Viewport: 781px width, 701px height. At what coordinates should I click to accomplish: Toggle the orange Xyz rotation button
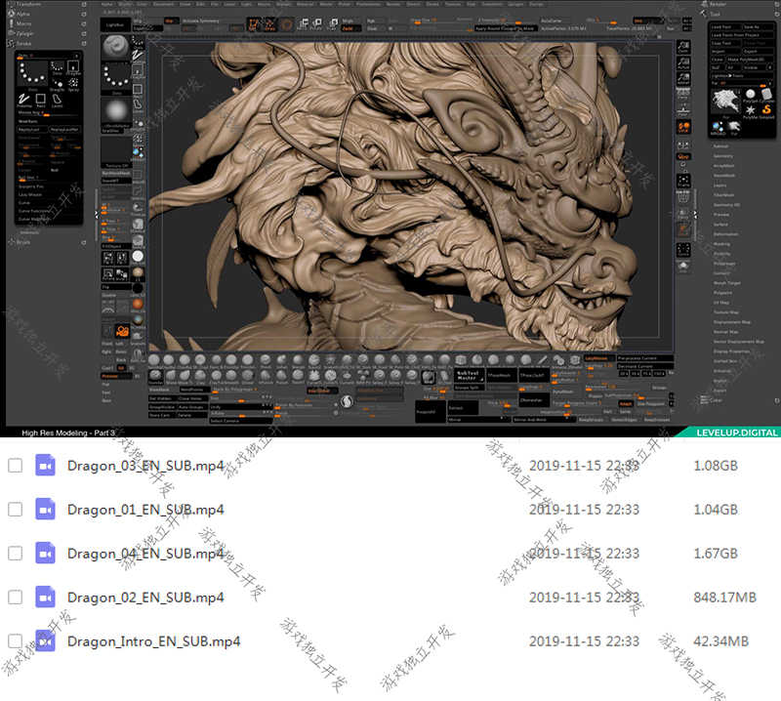coord(683,156)
